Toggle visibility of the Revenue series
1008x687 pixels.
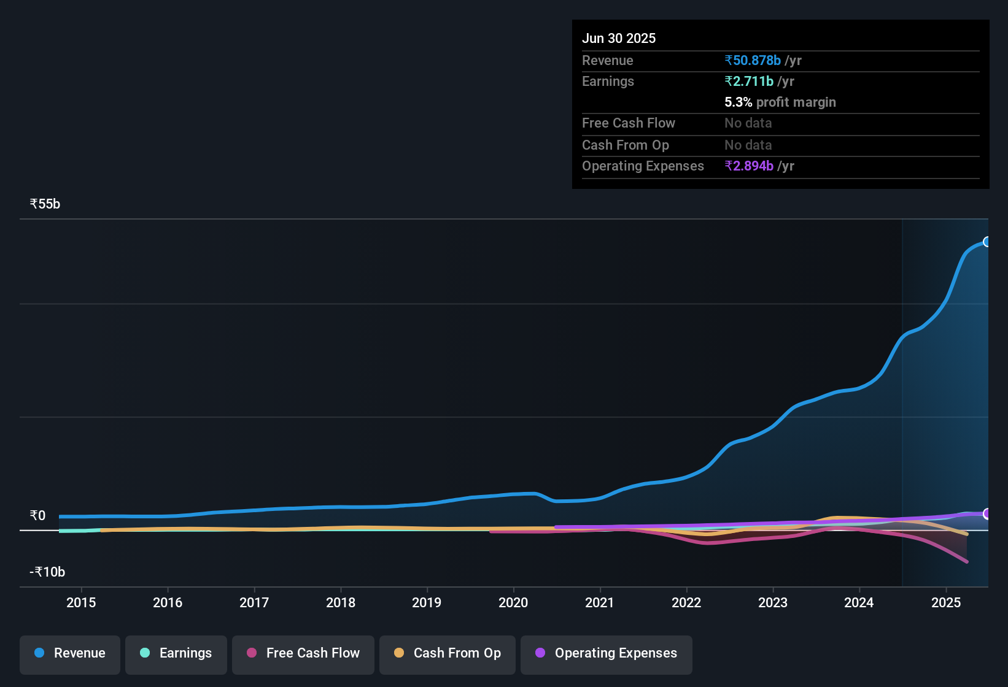pos(69,653)
